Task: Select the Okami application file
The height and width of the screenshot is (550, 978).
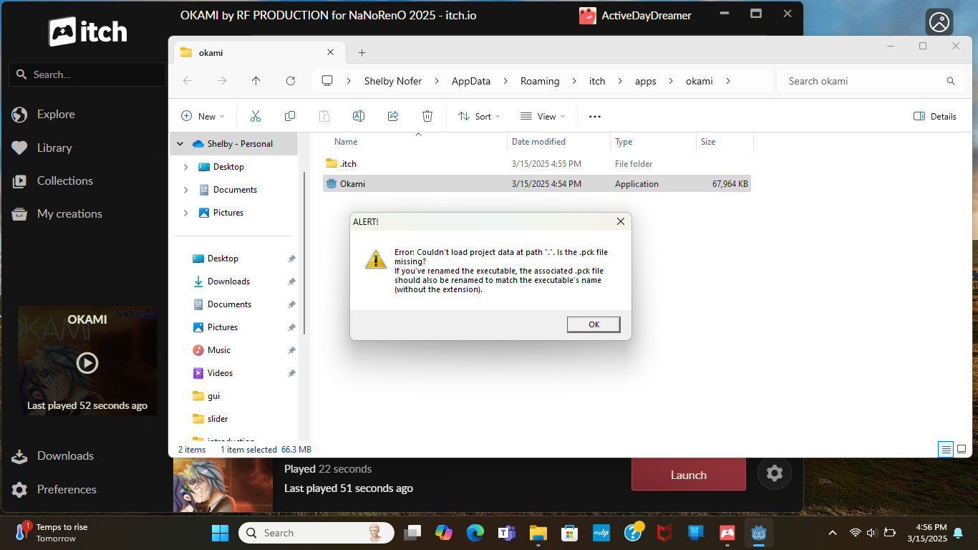Action: pyautogui.click(x=537, y=184)
